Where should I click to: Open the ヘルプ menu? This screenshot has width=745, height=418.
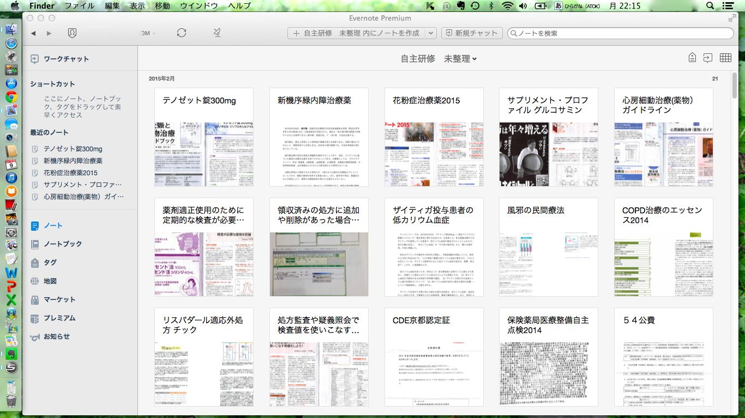239,6
